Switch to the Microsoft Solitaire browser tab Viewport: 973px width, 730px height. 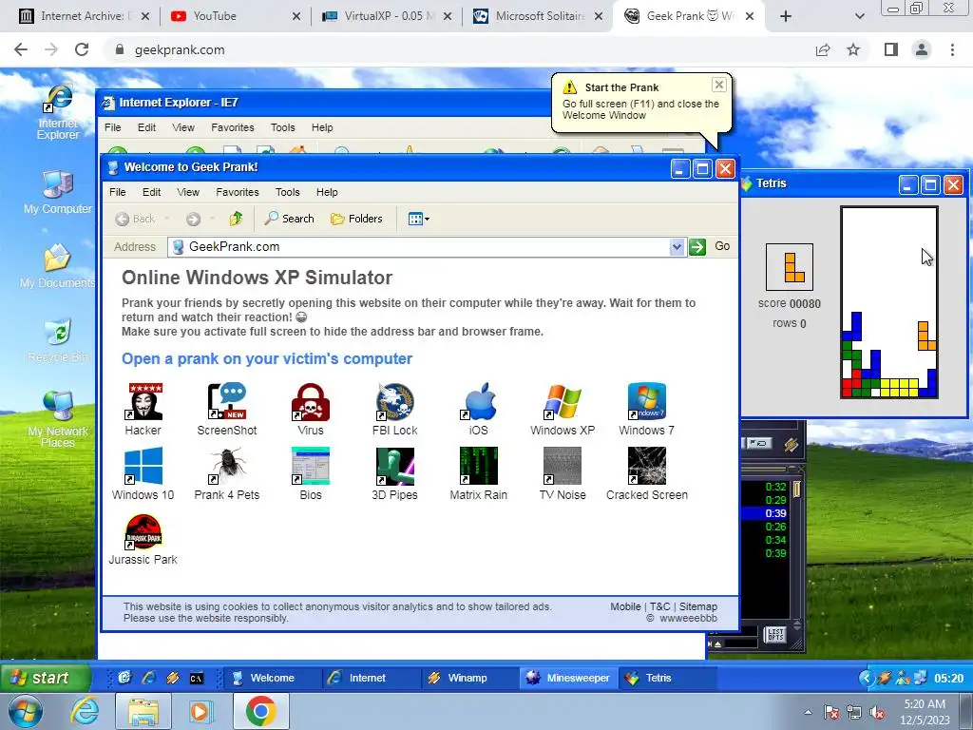coord(536,17)
